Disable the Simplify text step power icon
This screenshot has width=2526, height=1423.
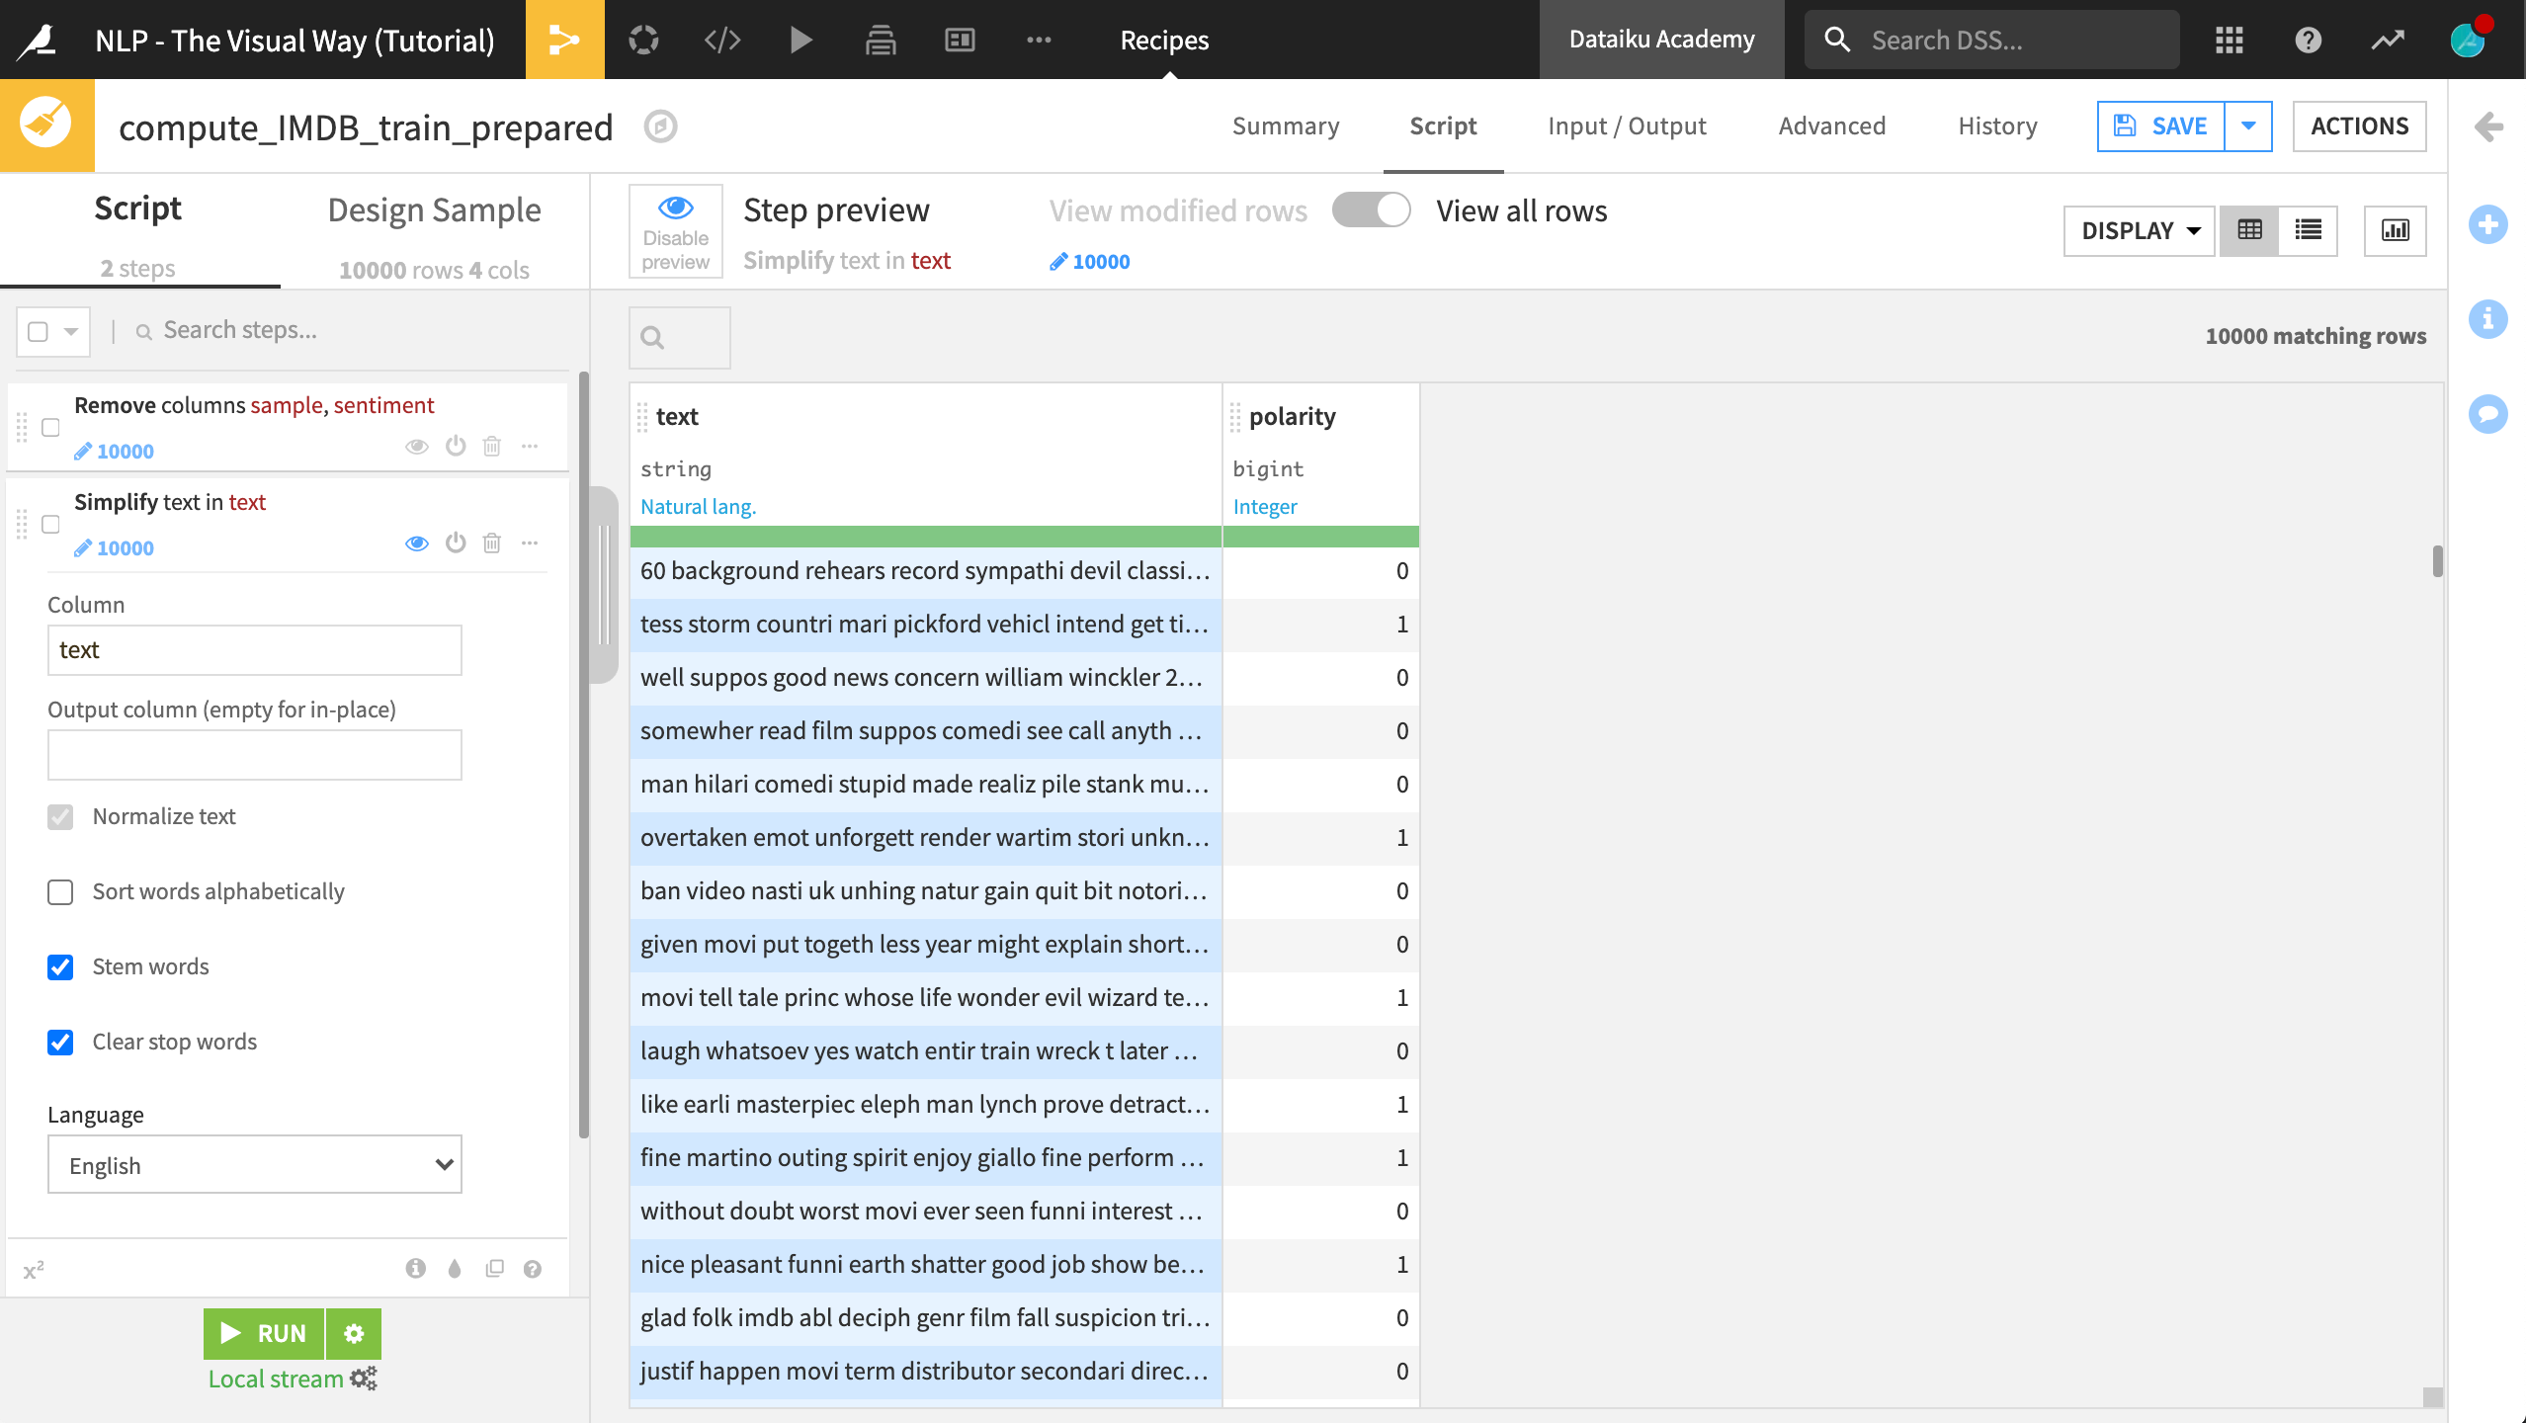click(455, 543)
